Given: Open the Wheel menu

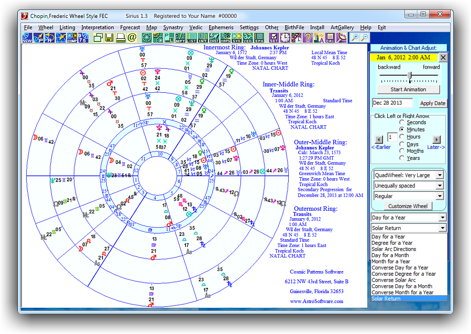Looking at the screenshot, I should click(46, 27).
